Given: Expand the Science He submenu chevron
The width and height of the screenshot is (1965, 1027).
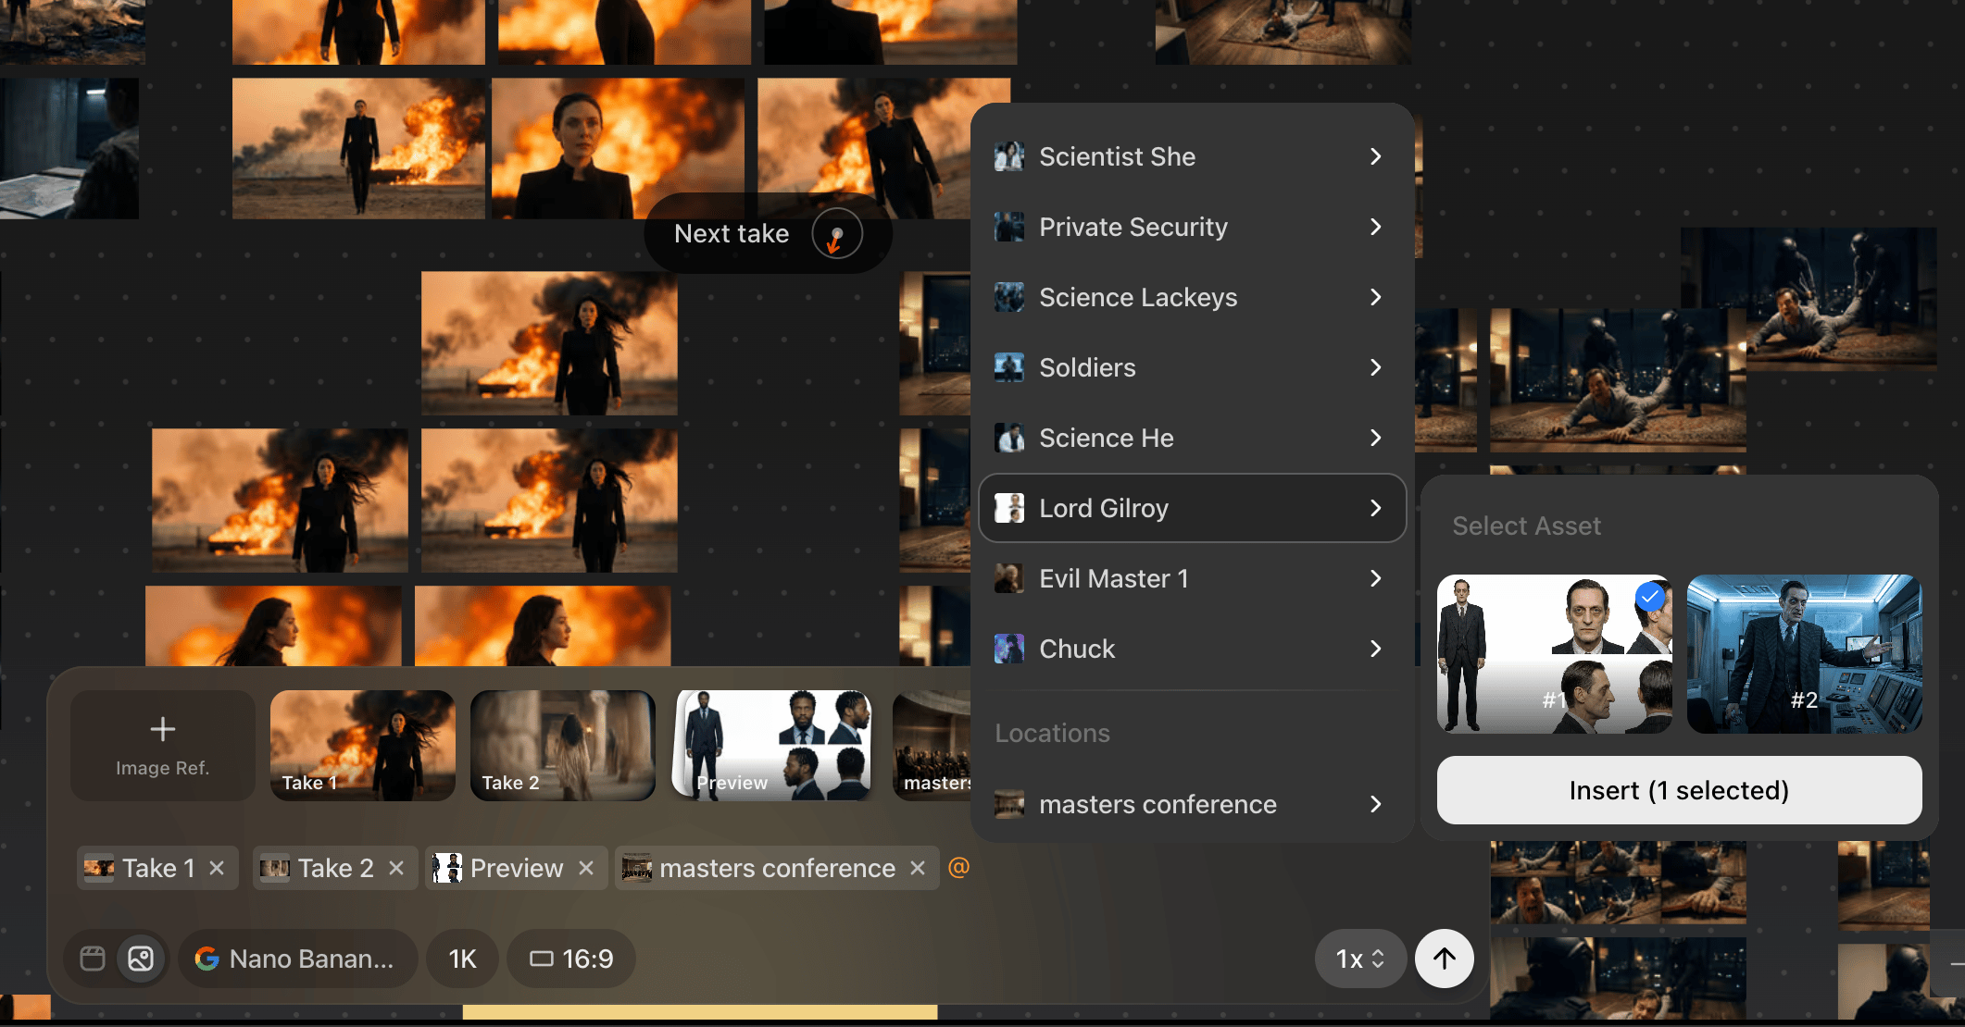Looking at the screenshot, I should [1376, 439].
